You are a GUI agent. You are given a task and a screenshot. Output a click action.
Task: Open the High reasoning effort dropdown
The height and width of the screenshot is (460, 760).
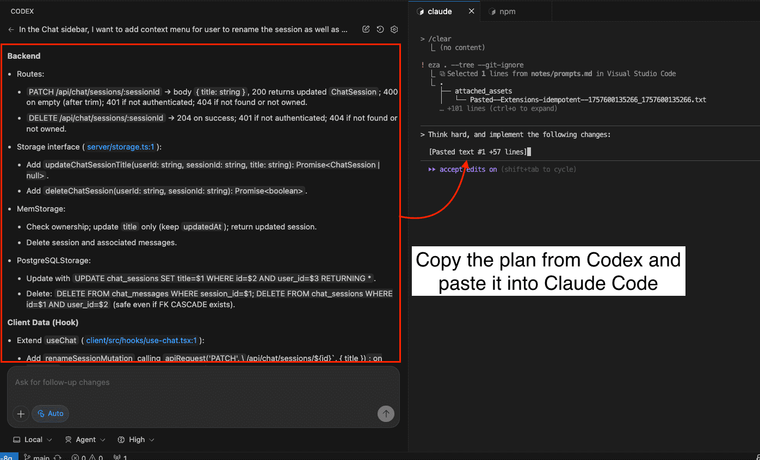coord(135,439)
